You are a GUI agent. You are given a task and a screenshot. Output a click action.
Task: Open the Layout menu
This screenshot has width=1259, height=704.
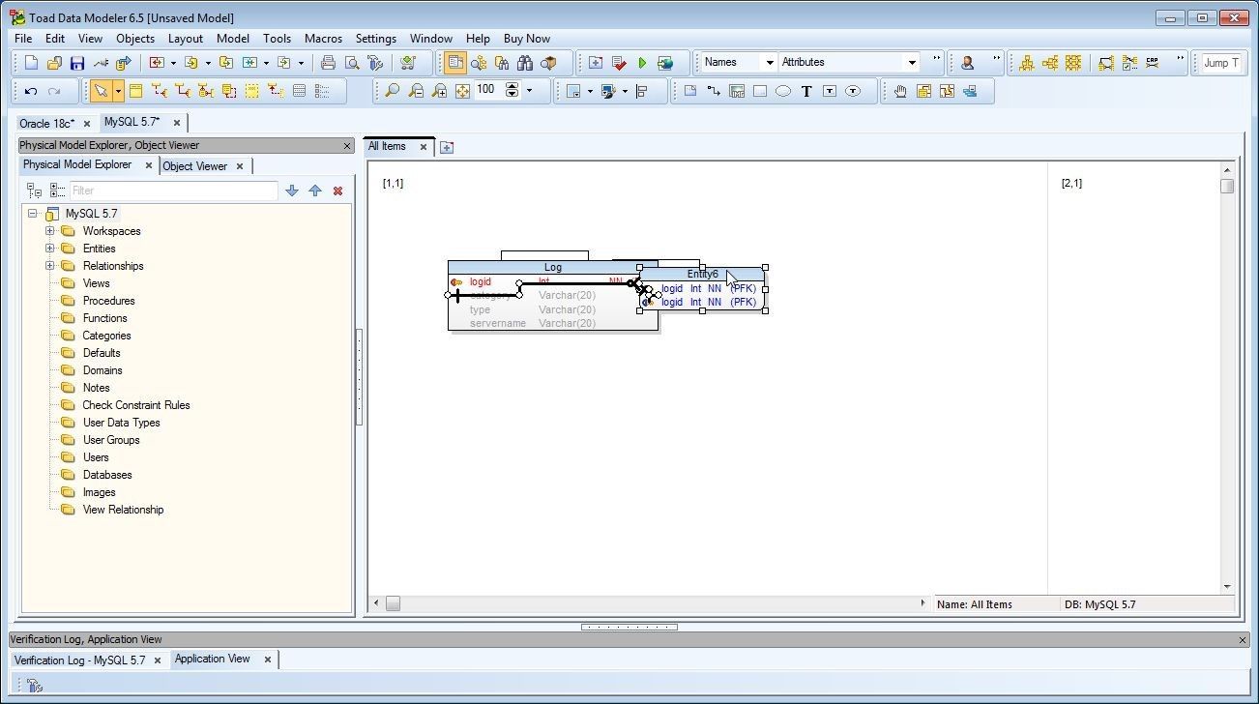pyautogui.click(x=186, y=39)
